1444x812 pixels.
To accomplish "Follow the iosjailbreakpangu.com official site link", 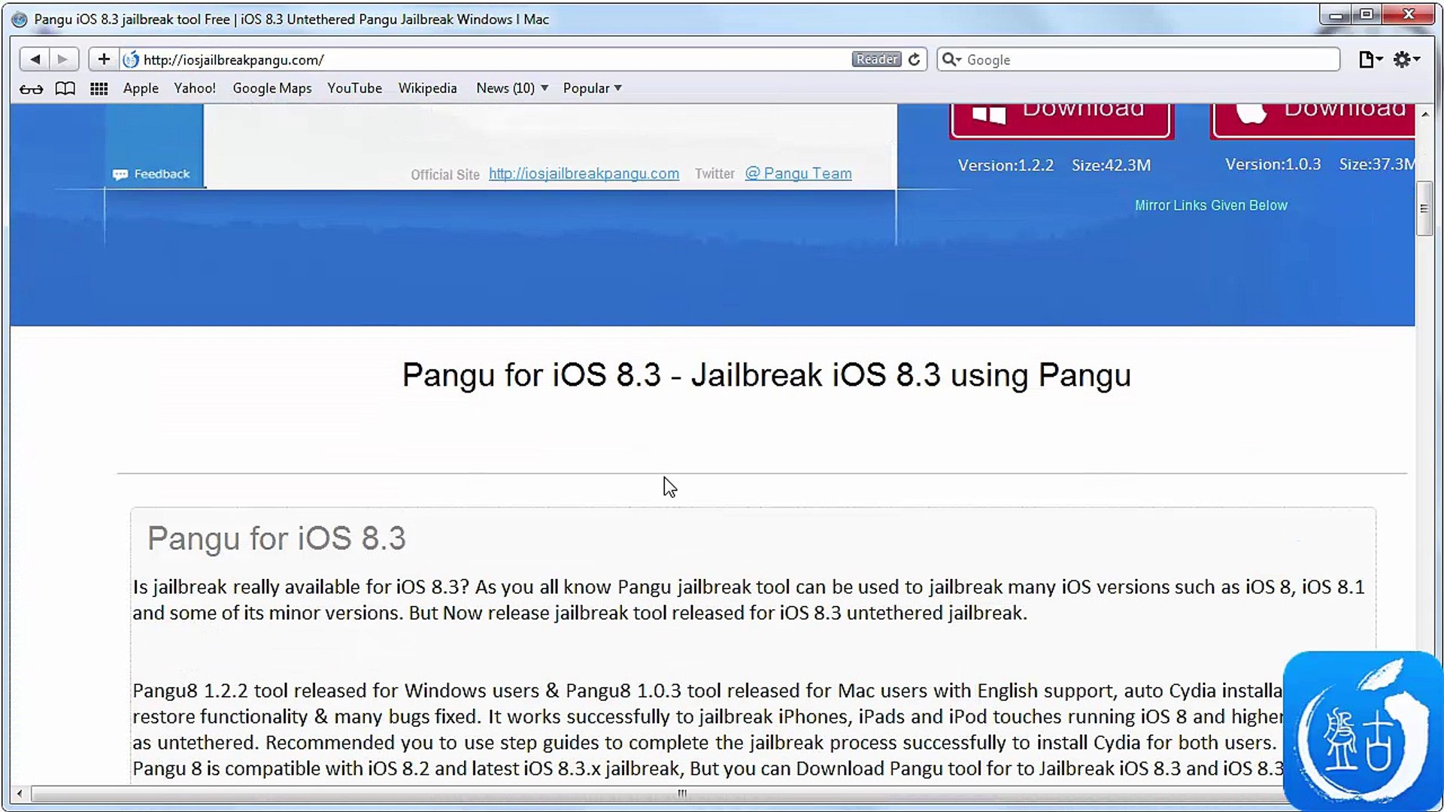I will tap(584, 174).
